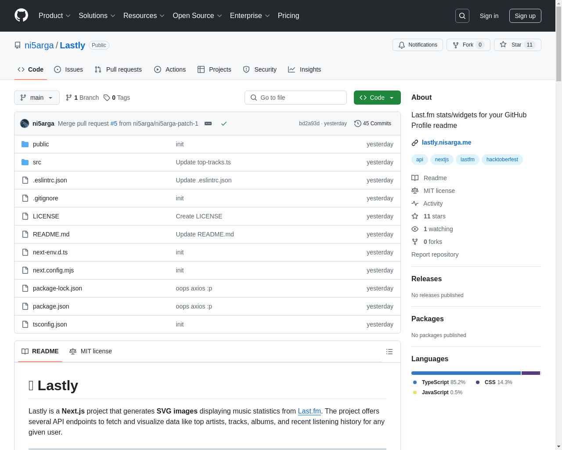The image size is (562, 450).
Task: Open commit message 'Update top-tracks.ts'
Action: [x=203, y=162]
